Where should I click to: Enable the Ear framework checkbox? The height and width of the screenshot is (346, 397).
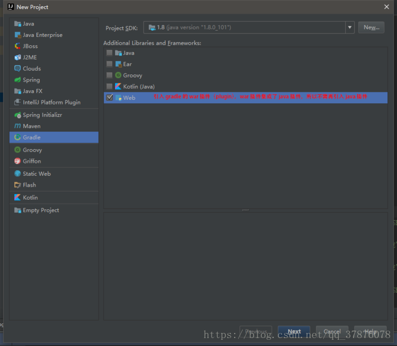pyautogui.click(x=109, y=64)
